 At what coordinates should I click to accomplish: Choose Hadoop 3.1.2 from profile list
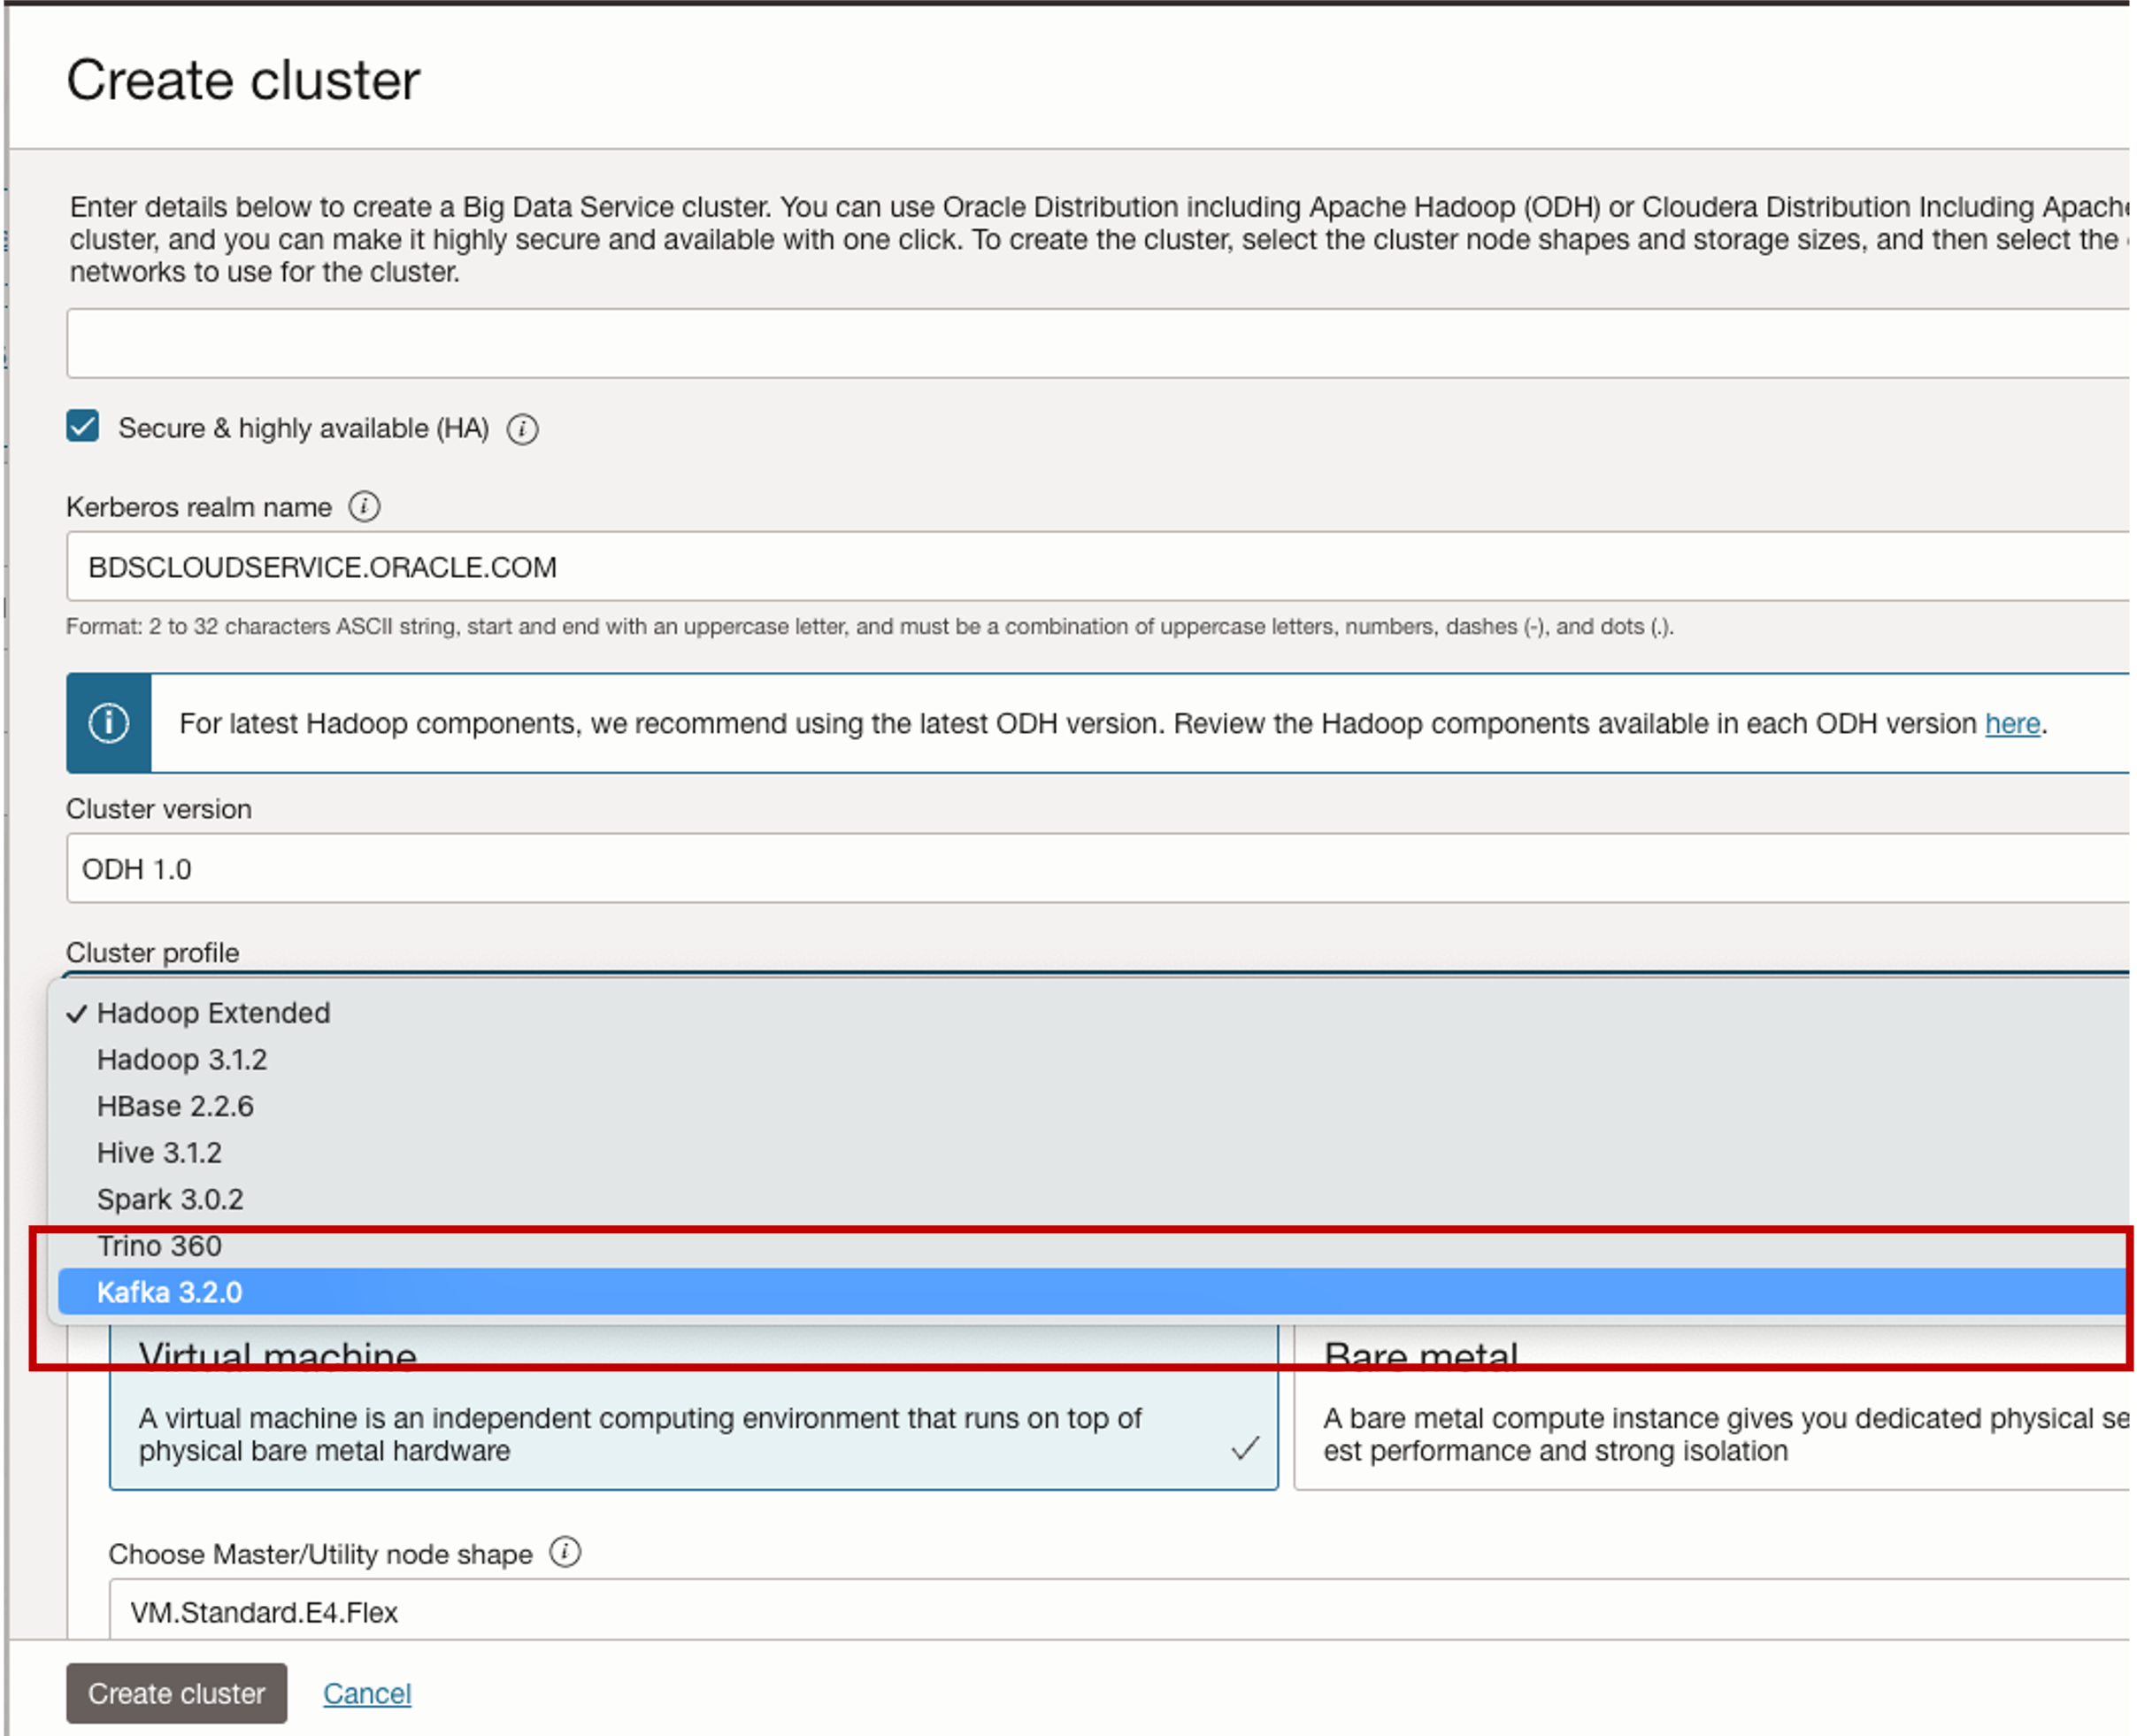(x=1091, y=1059)
